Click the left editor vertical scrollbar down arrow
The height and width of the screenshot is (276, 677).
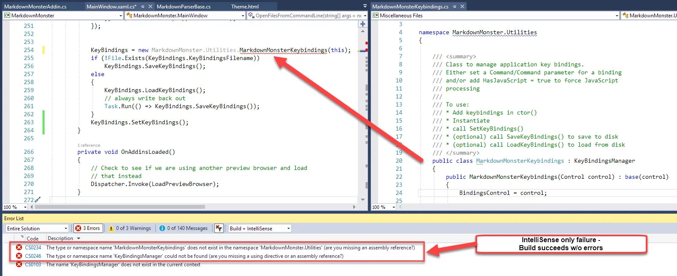[363, 199]
